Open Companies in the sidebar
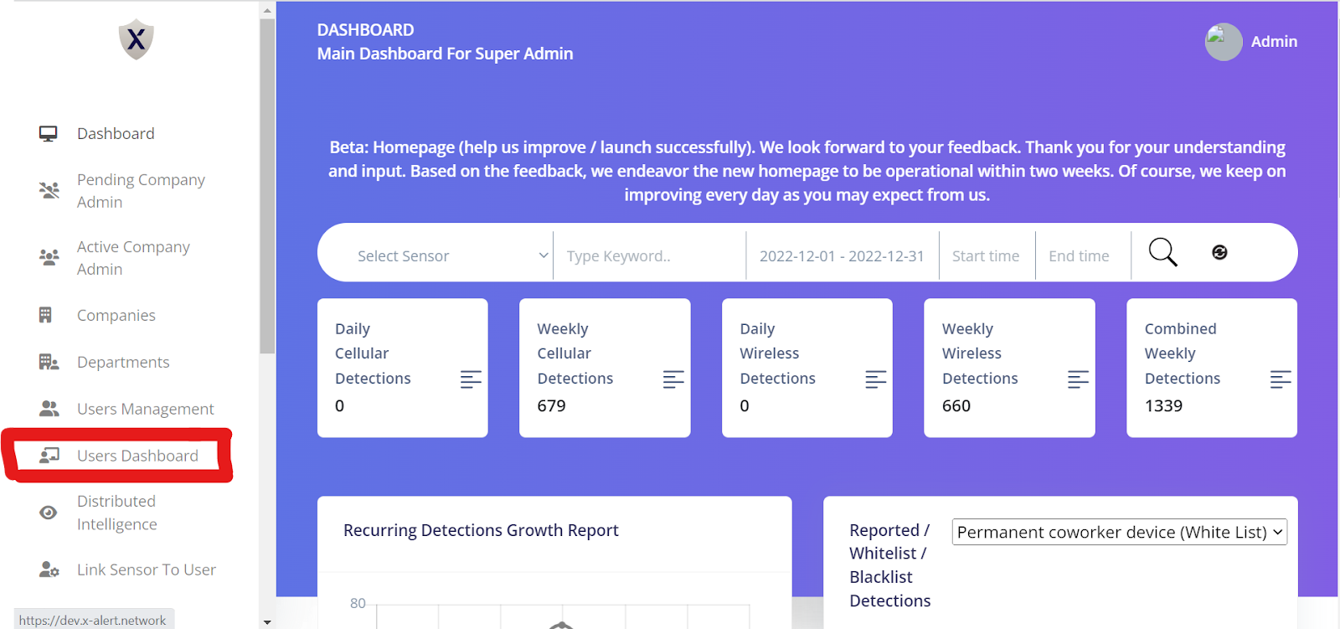This screenshot has height=629, width=1340. 116,315
